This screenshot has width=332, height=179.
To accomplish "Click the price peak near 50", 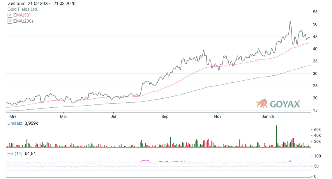I will (290, 22).
